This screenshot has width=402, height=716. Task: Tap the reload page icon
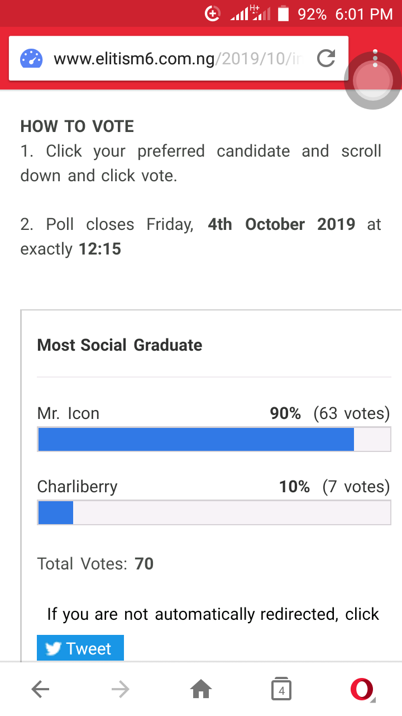point(326,58)
